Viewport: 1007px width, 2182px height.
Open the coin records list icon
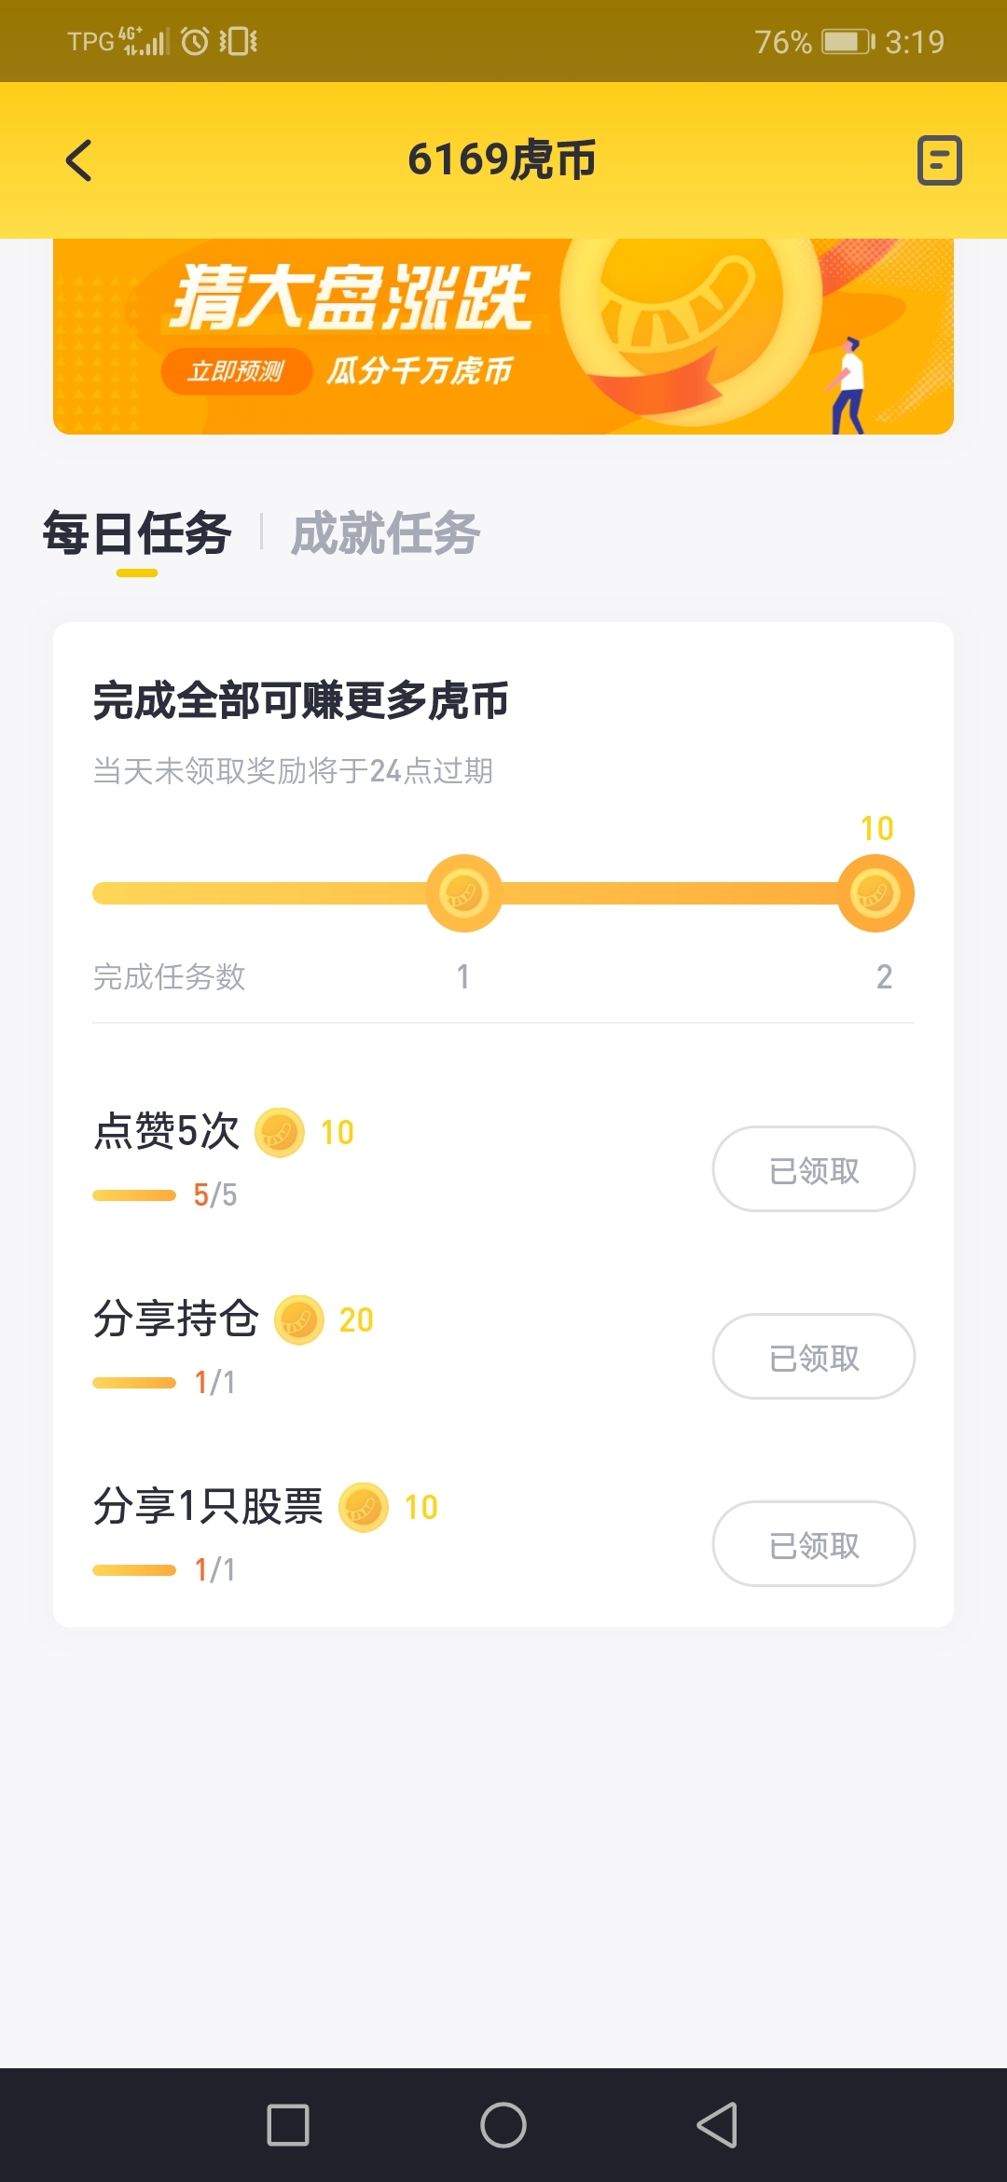pos(939,160)
